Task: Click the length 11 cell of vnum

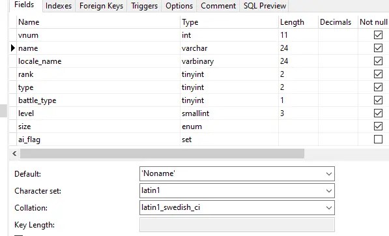Action: tap(298, 35)
